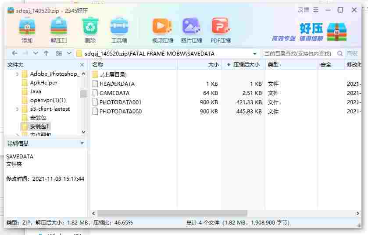
Task: Click the 修改时间 column header
Action: point(354,65)
